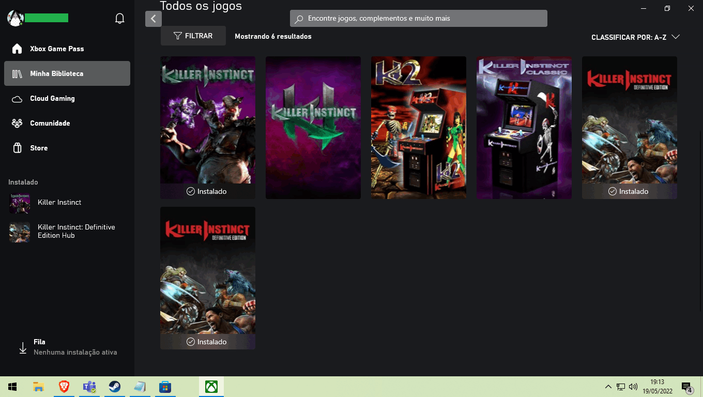703x397 pixels.
Task: Click the profile avatar picture
Action: [15, 18]
